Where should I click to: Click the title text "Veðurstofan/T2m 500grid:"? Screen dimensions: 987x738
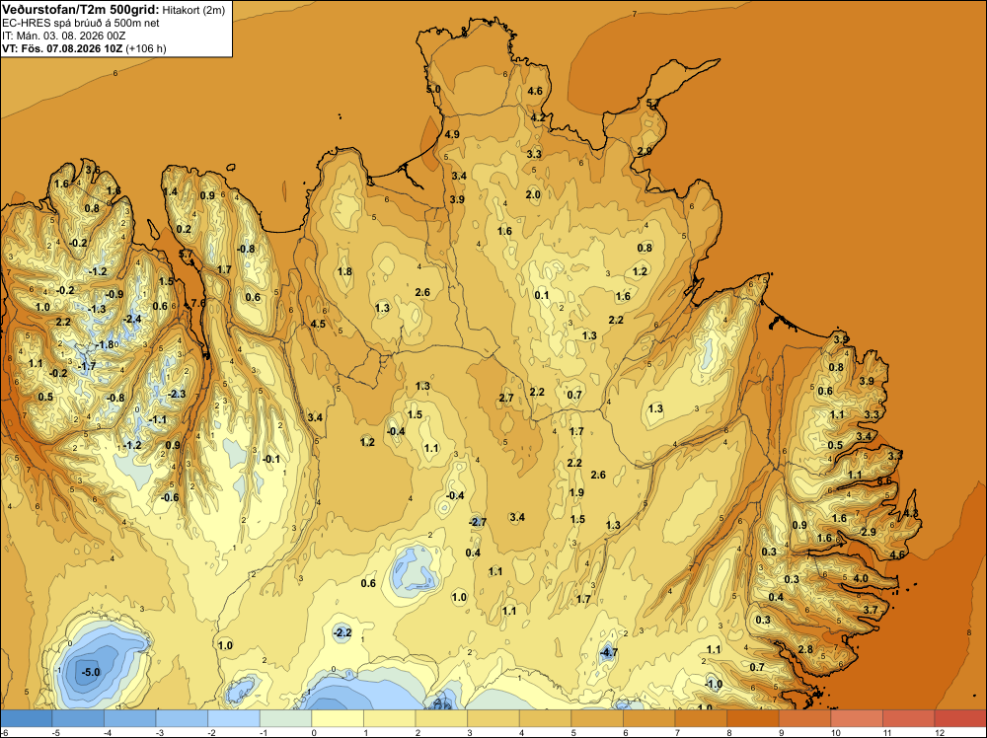click(81, 10)
